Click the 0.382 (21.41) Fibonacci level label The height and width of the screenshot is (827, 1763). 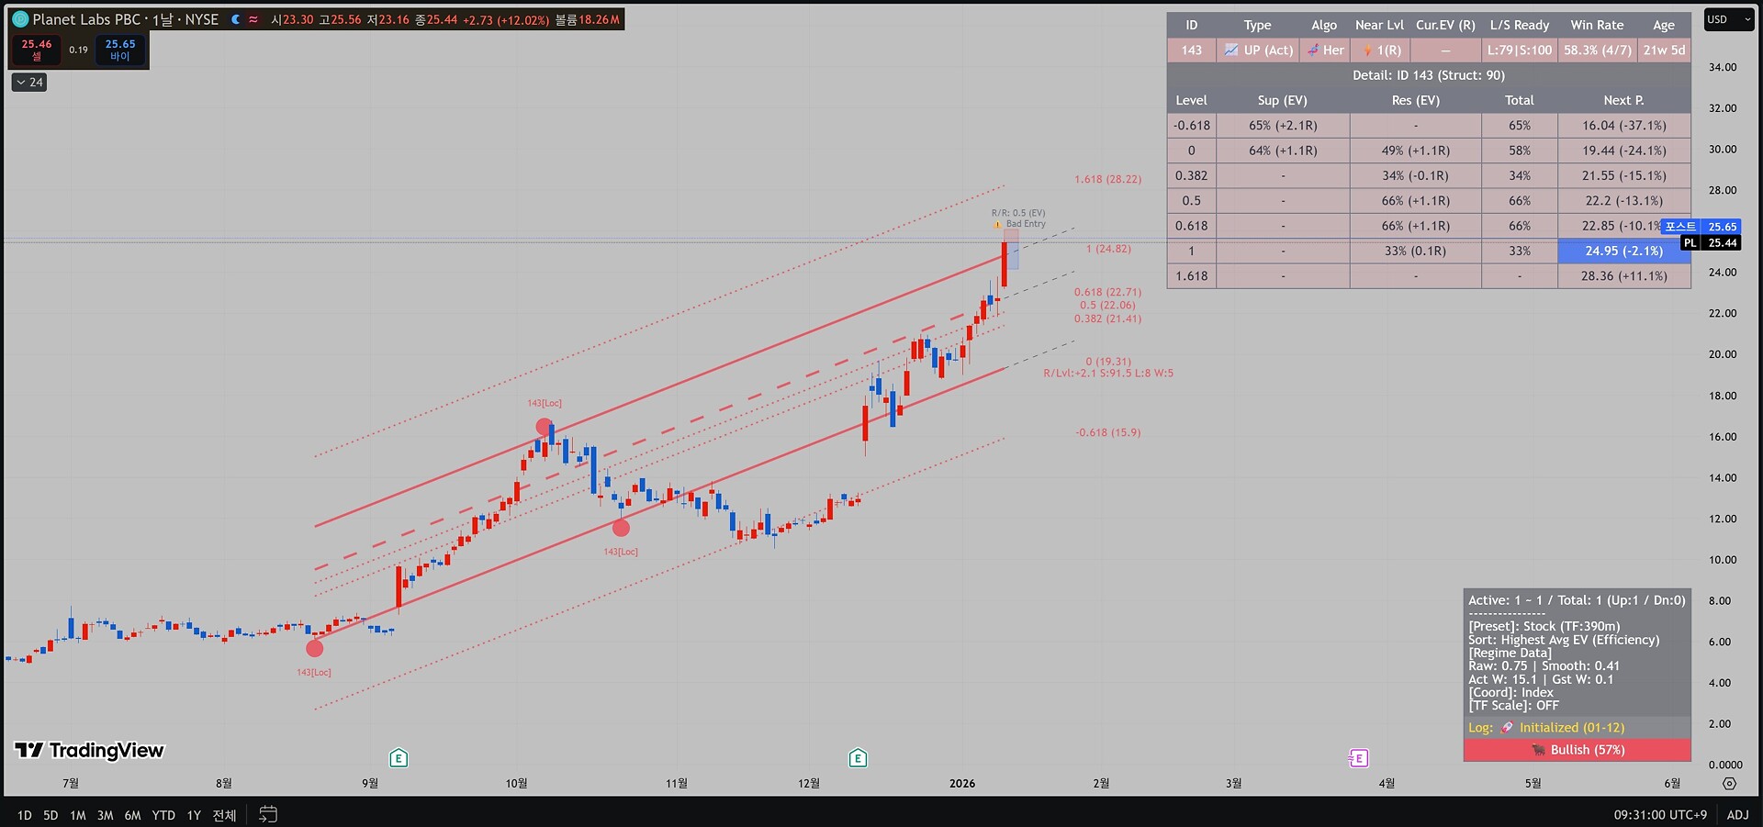click(x=1108, y=319)
